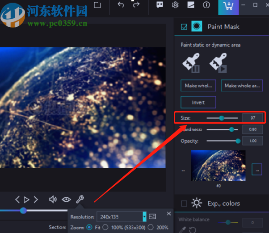Screen dimensions: 269x233
Task: Redo the last action
Action: point(136,4)
